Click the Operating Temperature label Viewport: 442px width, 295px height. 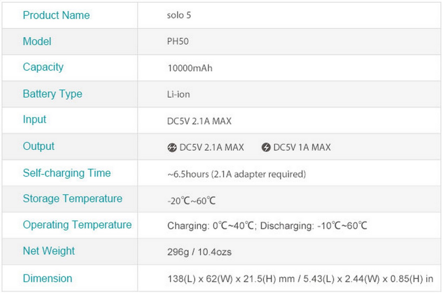pyautogui.click(x=77, y=225)
